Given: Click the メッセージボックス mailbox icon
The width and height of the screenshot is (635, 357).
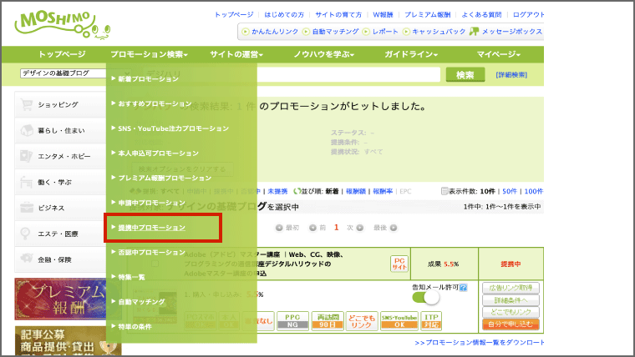Looking at the screenshot, I should 474,32.
